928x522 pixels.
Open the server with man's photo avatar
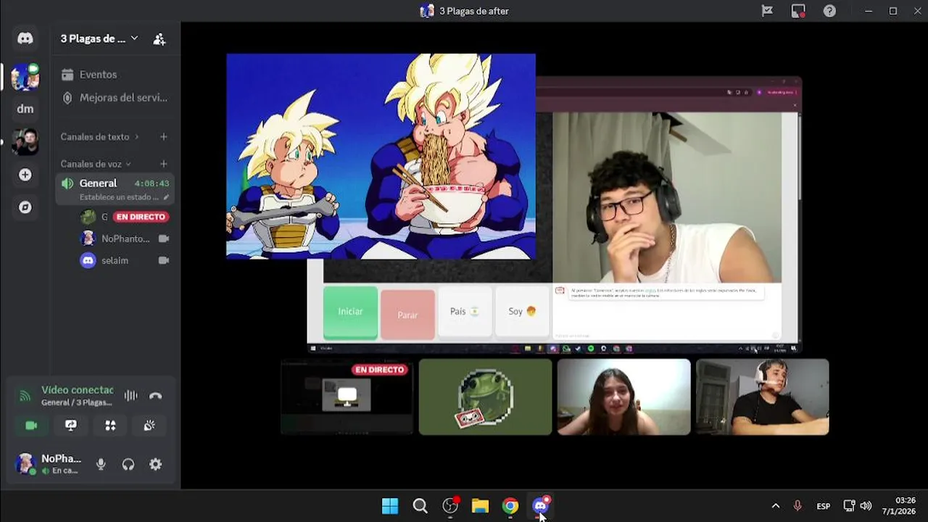point(25,141)
